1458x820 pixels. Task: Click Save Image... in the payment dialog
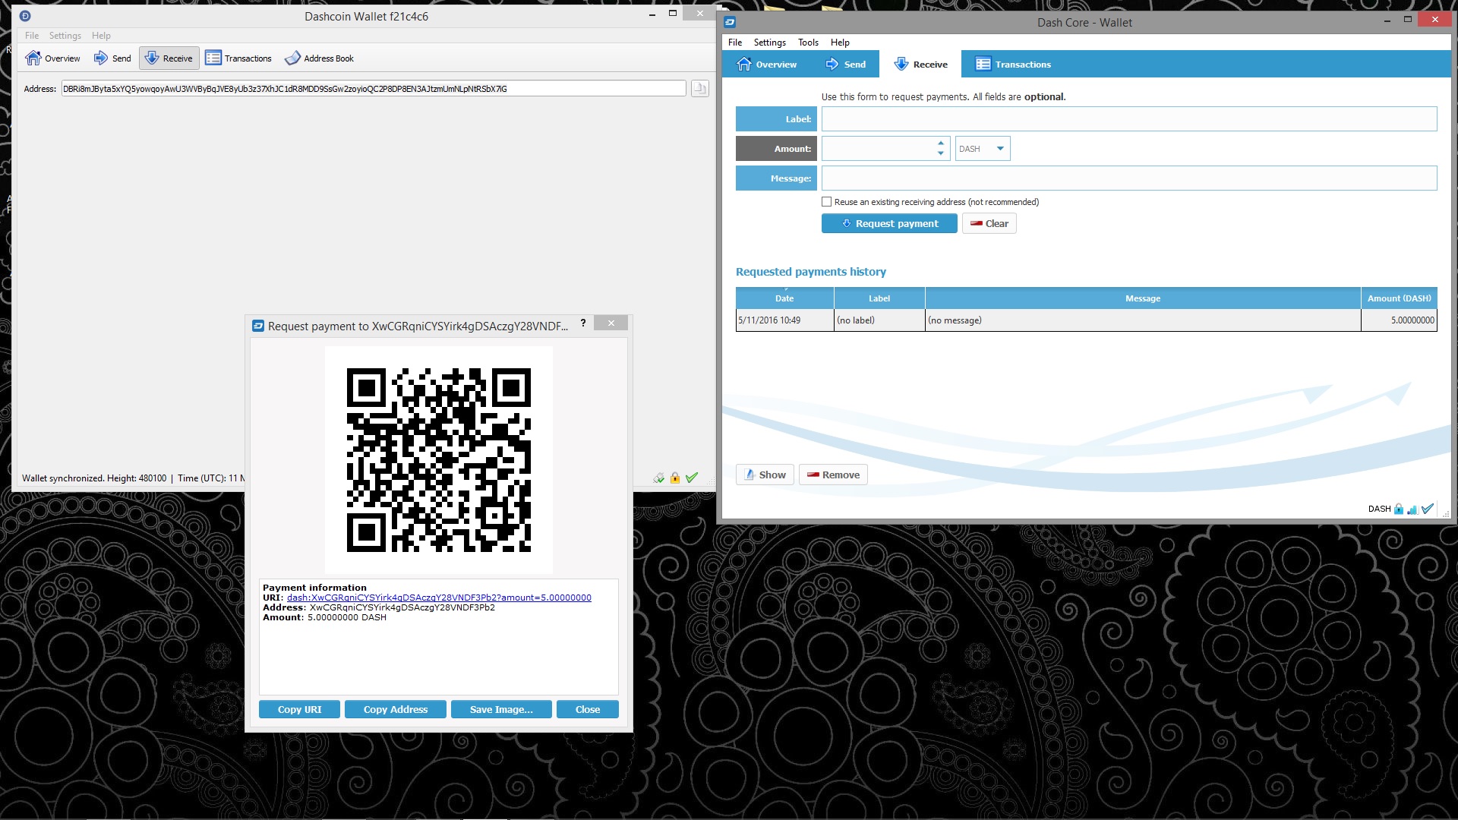coord(501,709)
